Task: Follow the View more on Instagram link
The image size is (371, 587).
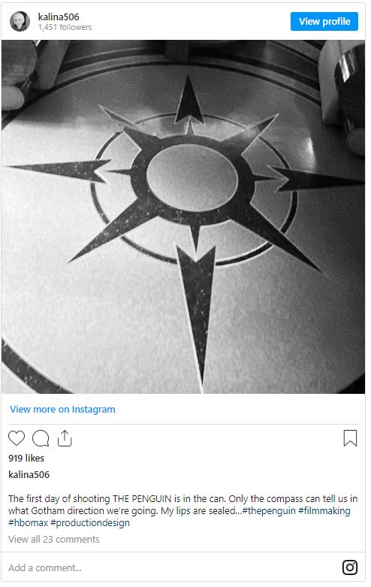Action: (x=62, y=409)
